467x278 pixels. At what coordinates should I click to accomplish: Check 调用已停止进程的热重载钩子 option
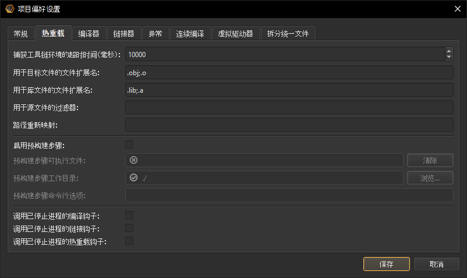point(129,241)
